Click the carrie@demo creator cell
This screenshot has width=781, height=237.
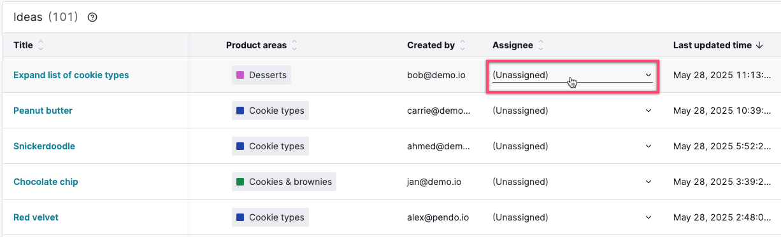click(439, 111)
